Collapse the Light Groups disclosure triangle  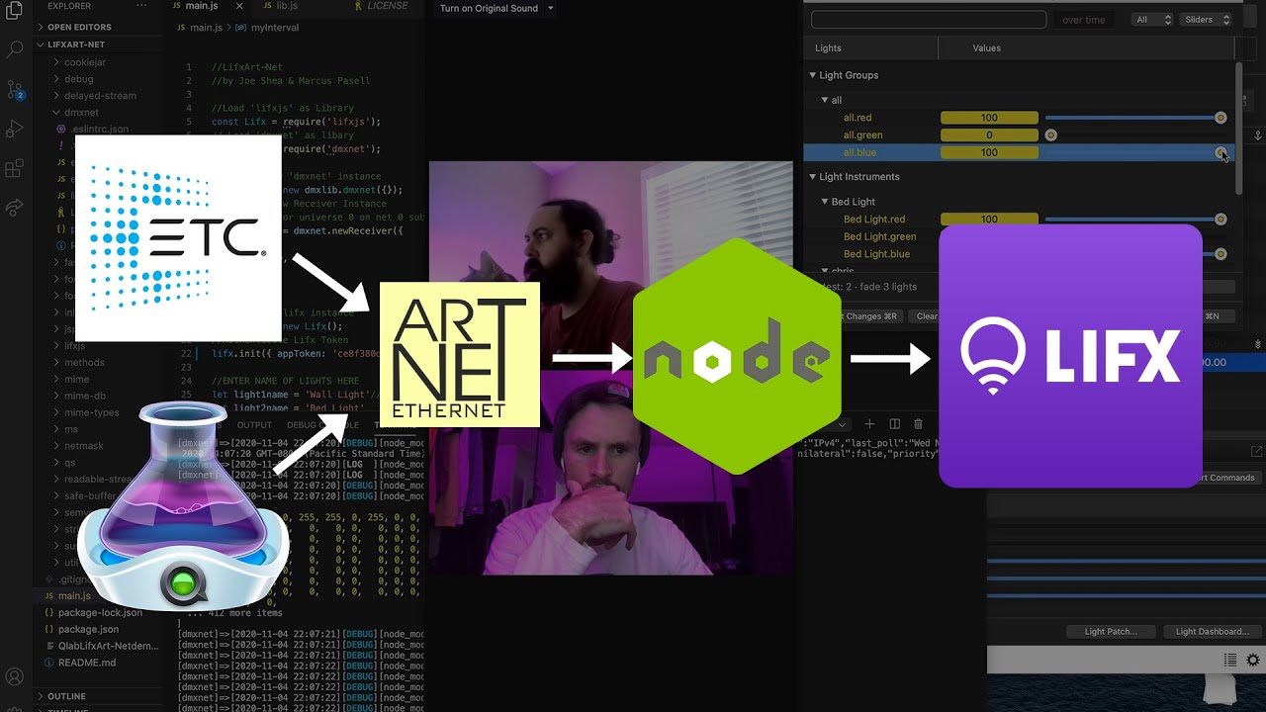point(813,75)
